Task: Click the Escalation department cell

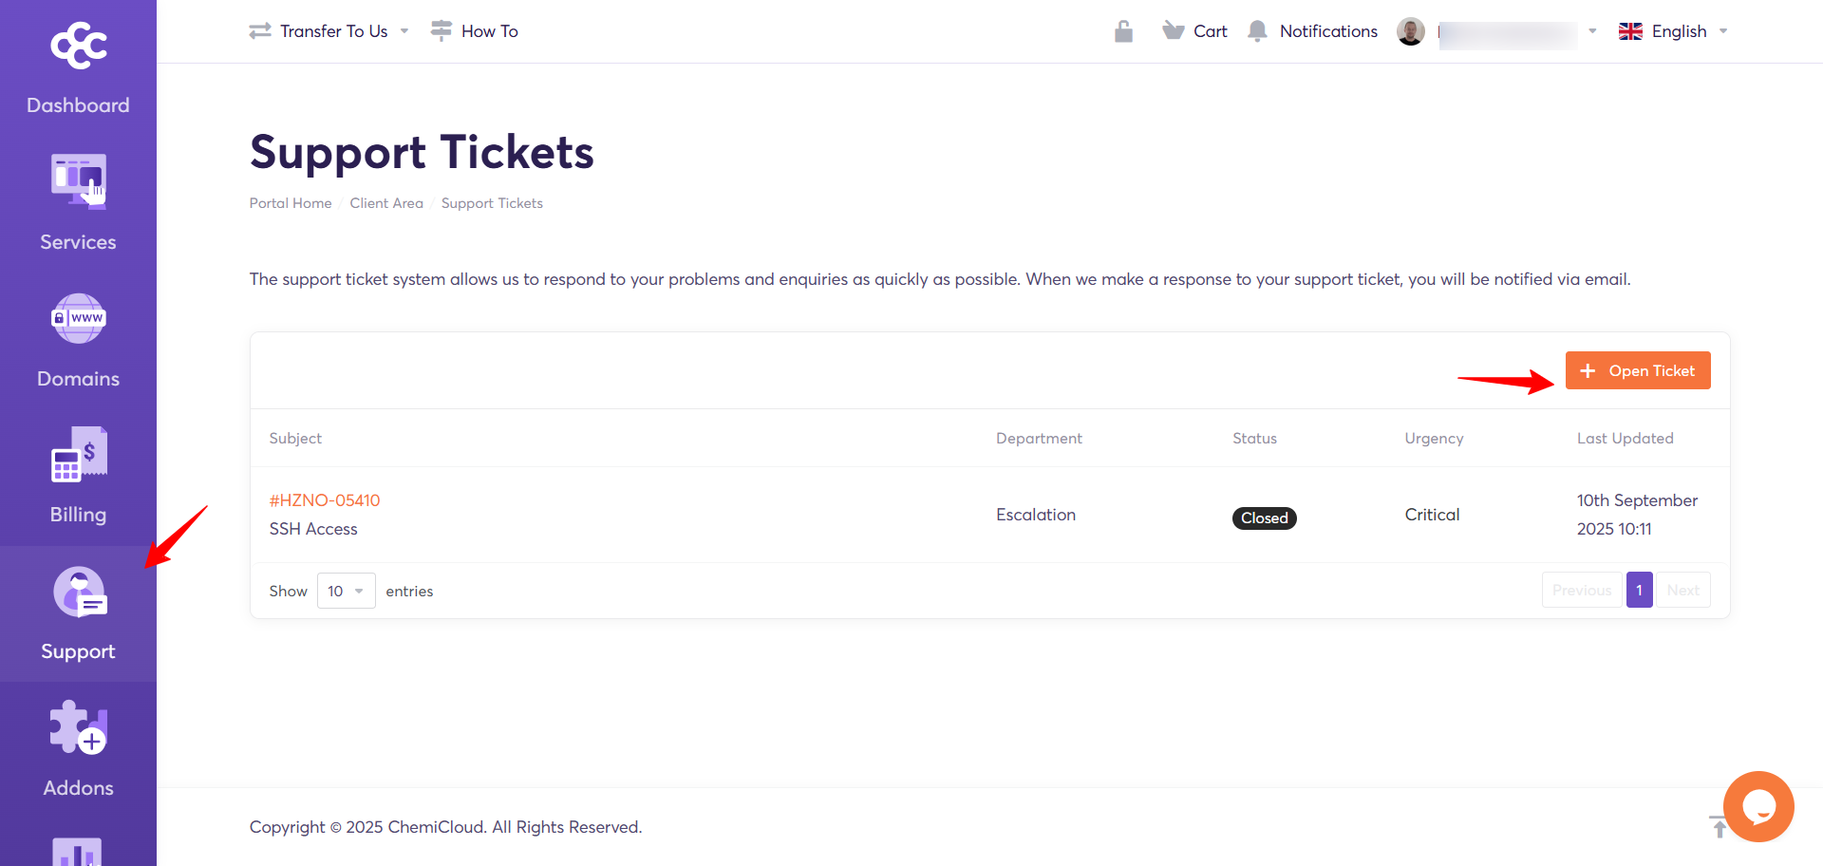Action: point(1036,515)
